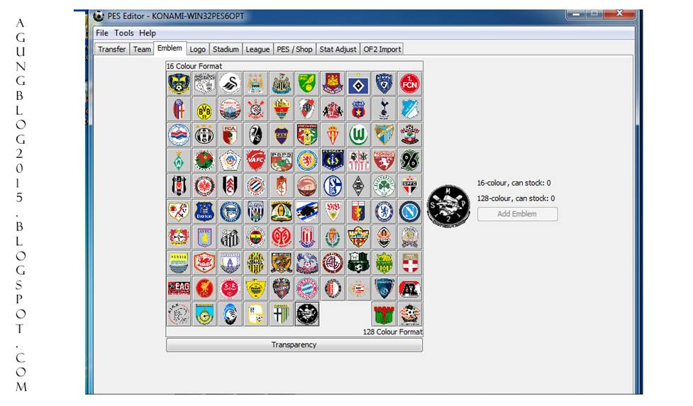Choose the Fulham emblem
This screenshot has width=693, height=406.
pos(231,186)
